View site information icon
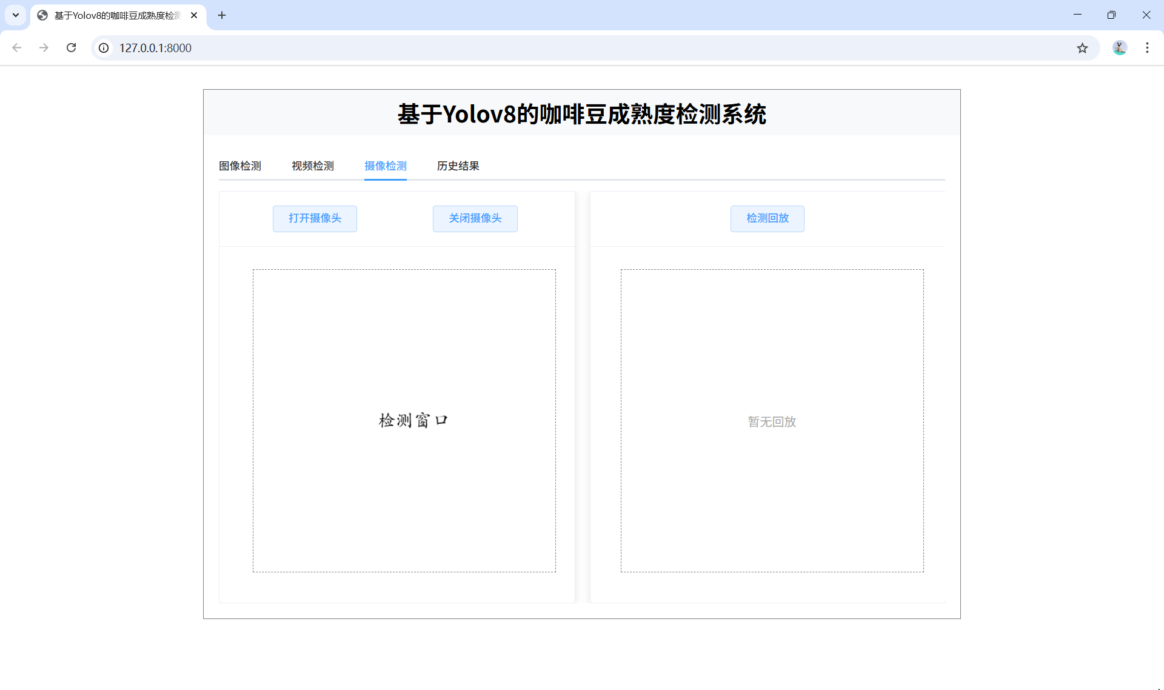1164x690 pixels. 104,48
